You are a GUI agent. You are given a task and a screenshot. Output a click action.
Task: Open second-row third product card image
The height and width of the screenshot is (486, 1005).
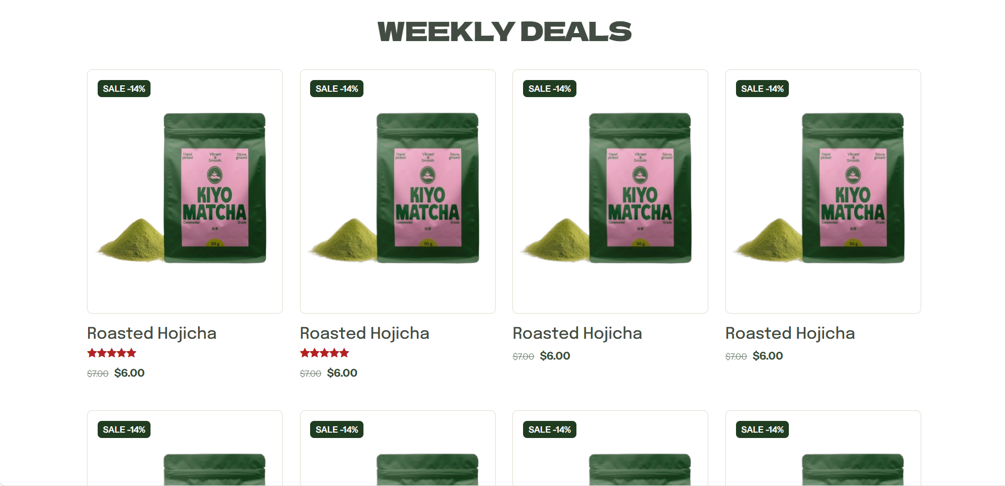pyautogui.click(x=610, y=448)
